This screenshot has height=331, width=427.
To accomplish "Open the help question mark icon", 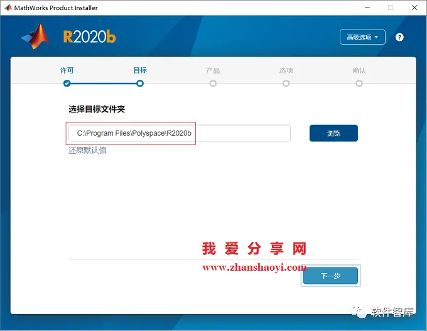I will click(399, 37).
